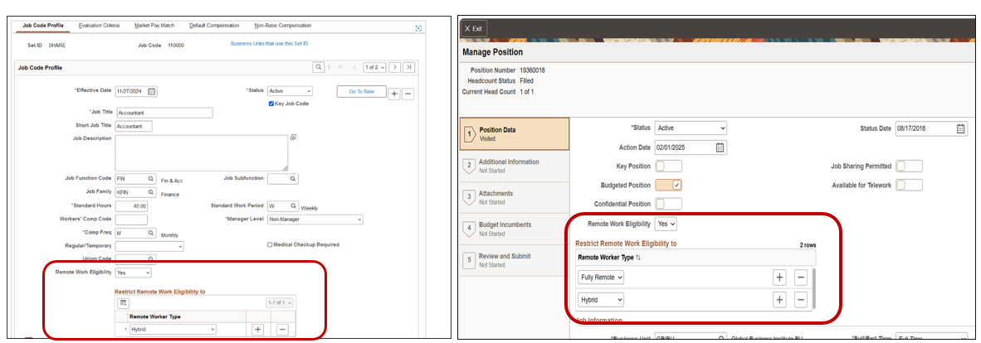
Task: Switch to Market Pay Match tab
Action: coord(154,26)
